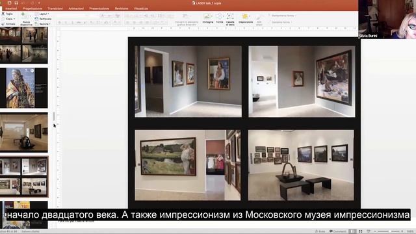
Task: Open the Immagine dropdown arrow
Action: pyautogui.click(x=212, y=16)
